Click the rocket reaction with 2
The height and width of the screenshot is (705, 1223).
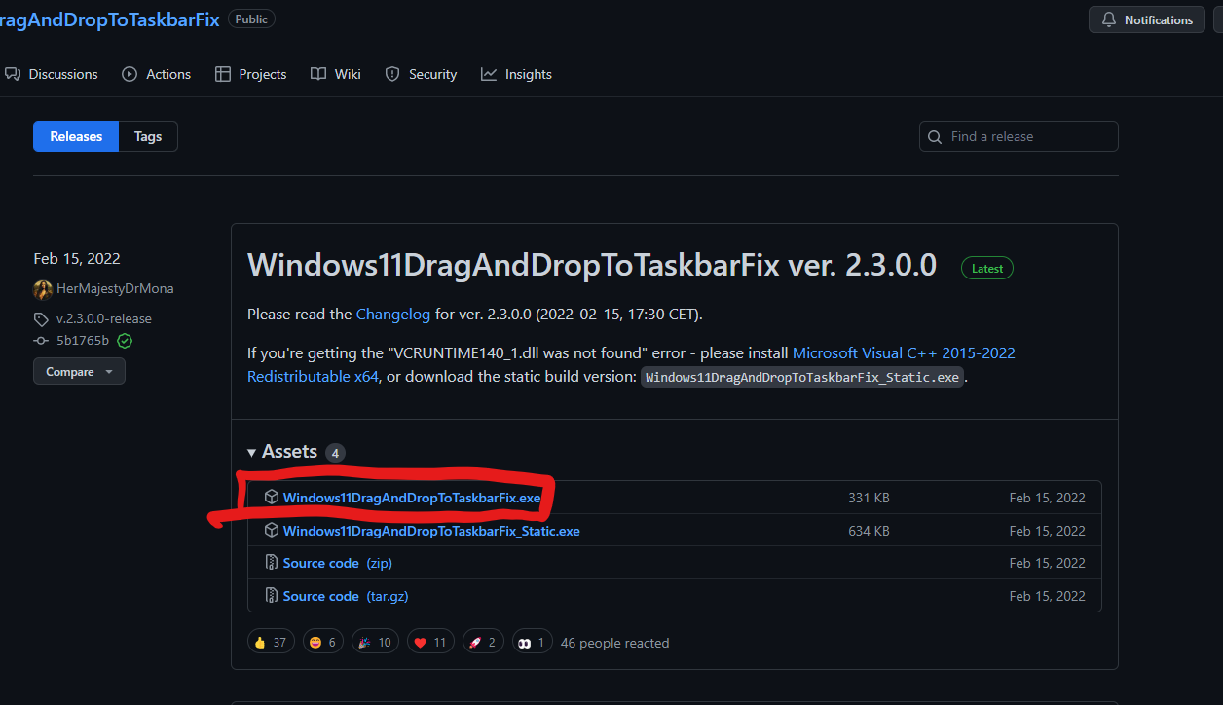[x=483, y=642]
